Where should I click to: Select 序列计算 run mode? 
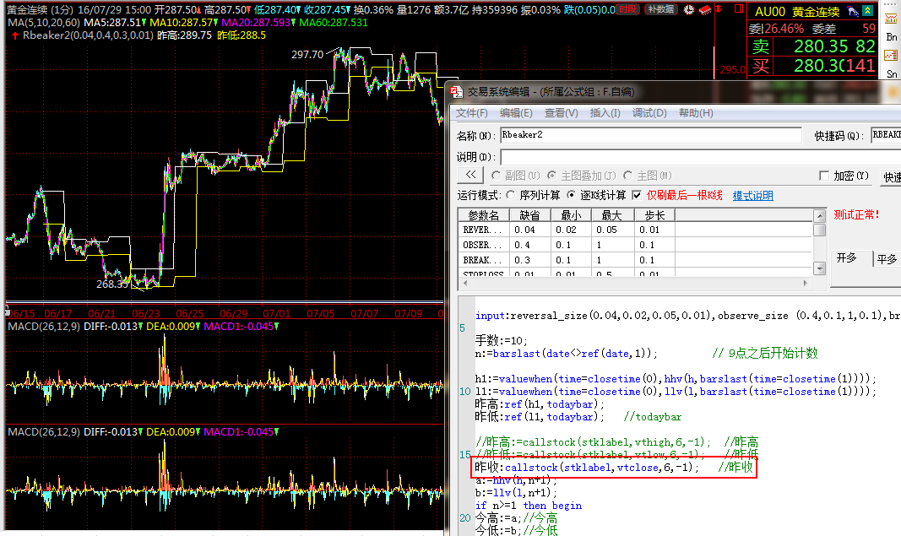[512, 195]
